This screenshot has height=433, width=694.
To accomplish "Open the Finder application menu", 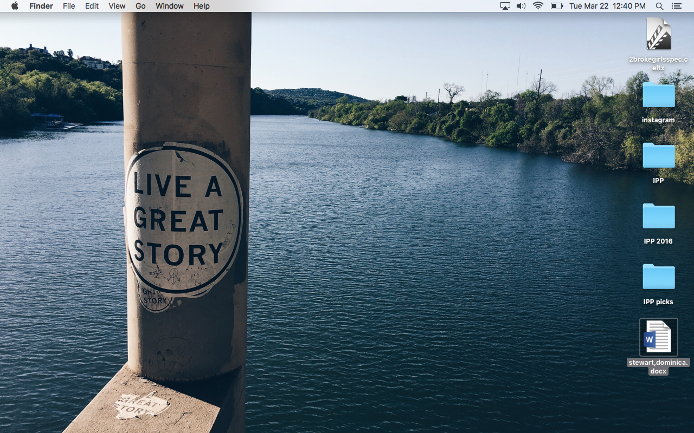I will [41, 6].
